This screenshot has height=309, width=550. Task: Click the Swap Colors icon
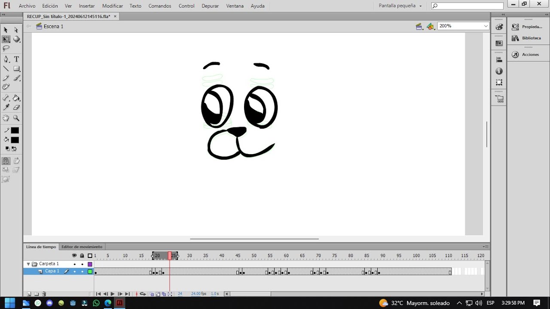tap(14, 149)
